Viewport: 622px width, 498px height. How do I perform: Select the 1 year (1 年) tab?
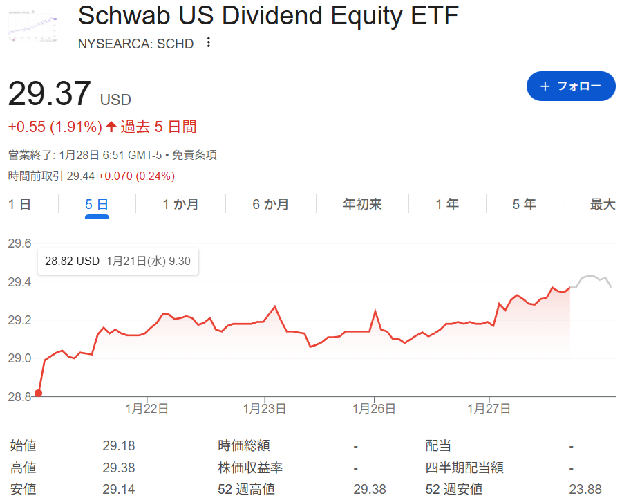tap(447, 204)
